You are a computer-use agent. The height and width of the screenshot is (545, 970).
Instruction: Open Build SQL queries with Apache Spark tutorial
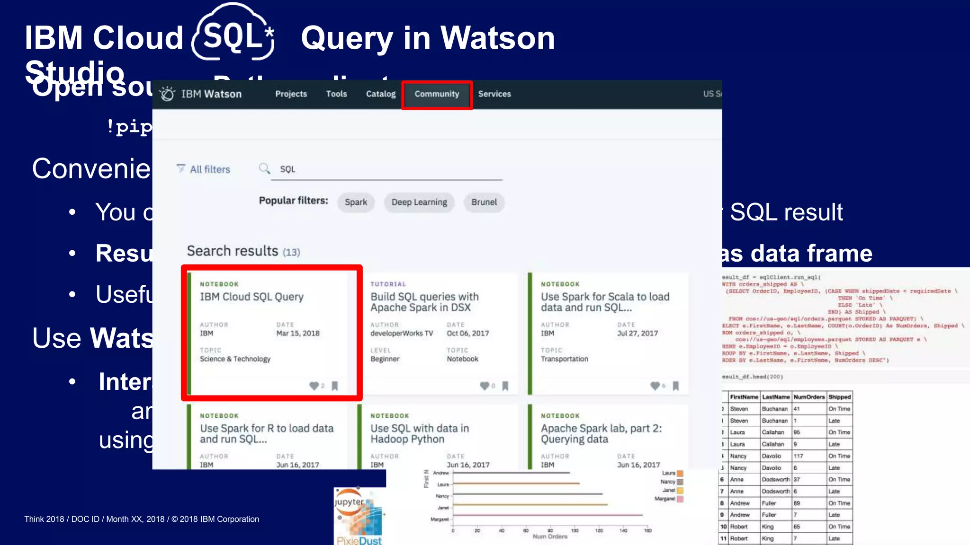click(x=424, y=302)
